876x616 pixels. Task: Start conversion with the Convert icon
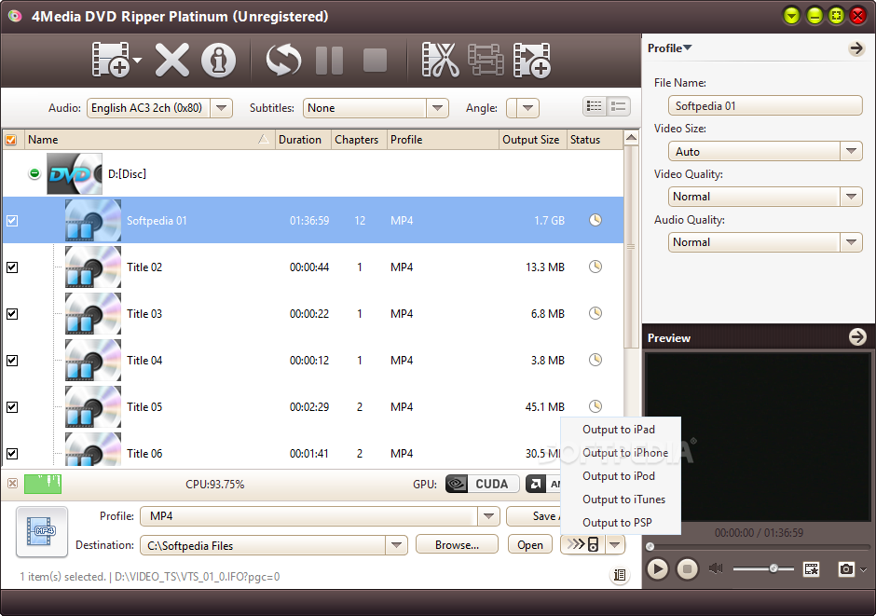[x=283, y=60]
